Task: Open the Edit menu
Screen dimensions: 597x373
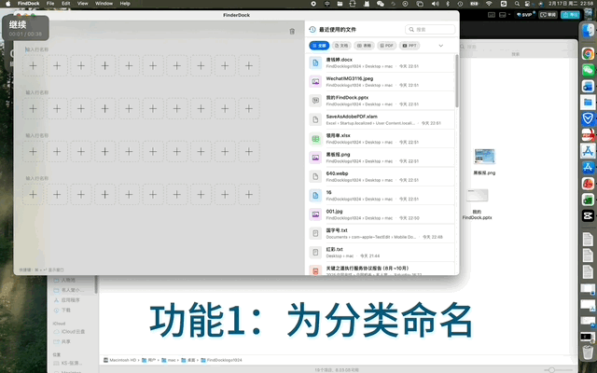Action: pos(66,4)
